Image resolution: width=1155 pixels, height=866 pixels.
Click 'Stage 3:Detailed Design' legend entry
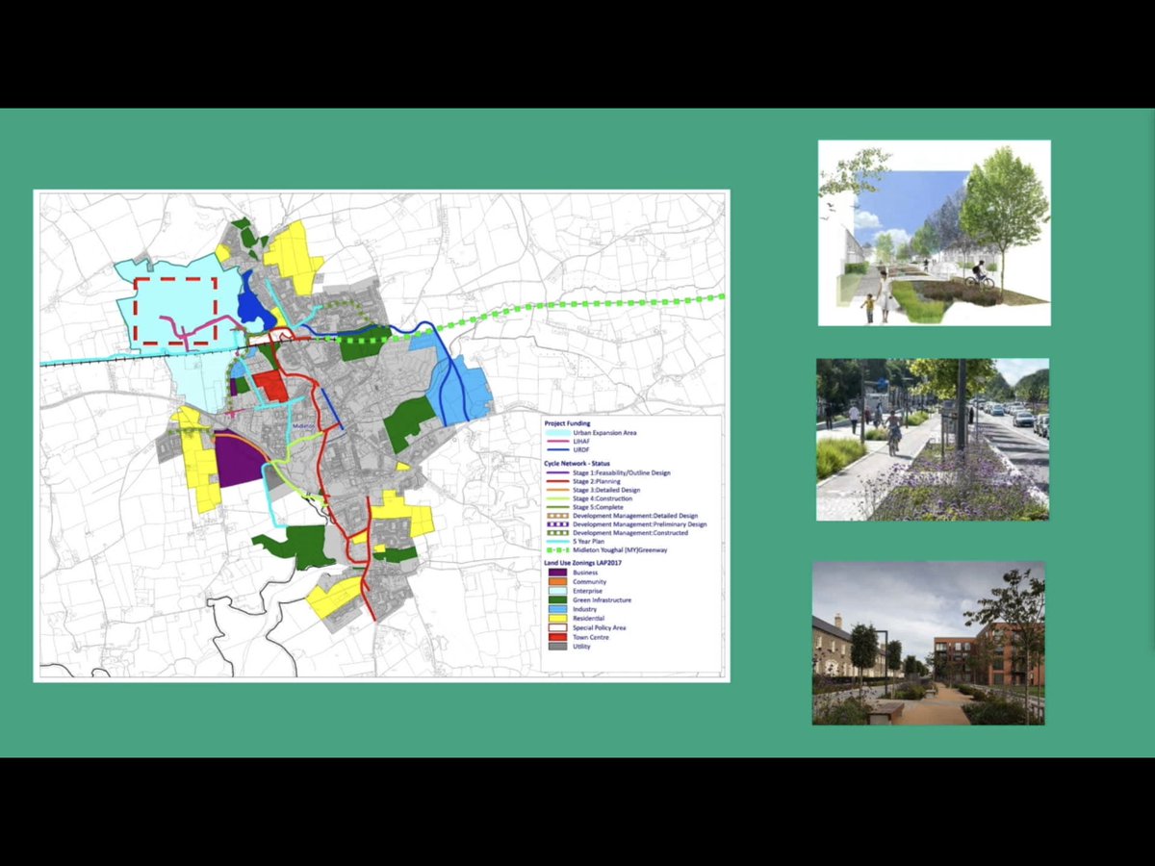click(x=606, y=490)
